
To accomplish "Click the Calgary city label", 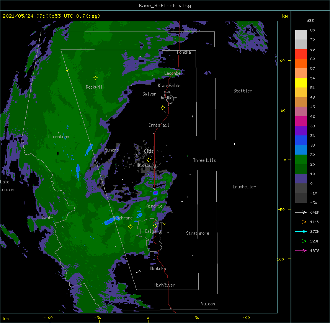I will point(153,231).
